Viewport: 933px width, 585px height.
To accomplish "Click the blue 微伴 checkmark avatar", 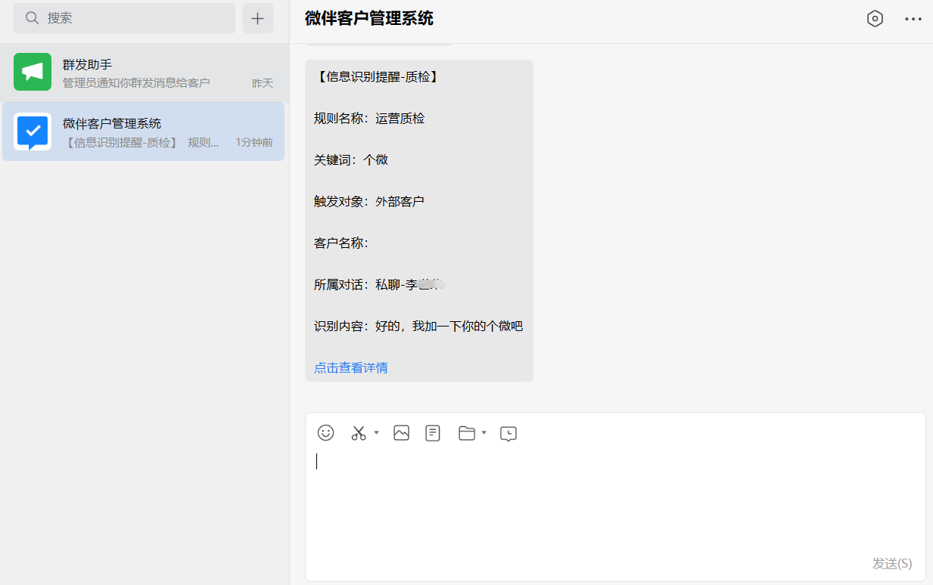I will coord(33,132).
